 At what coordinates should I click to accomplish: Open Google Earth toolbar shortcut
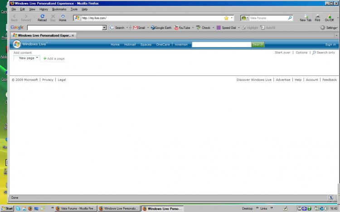[161, 28]
